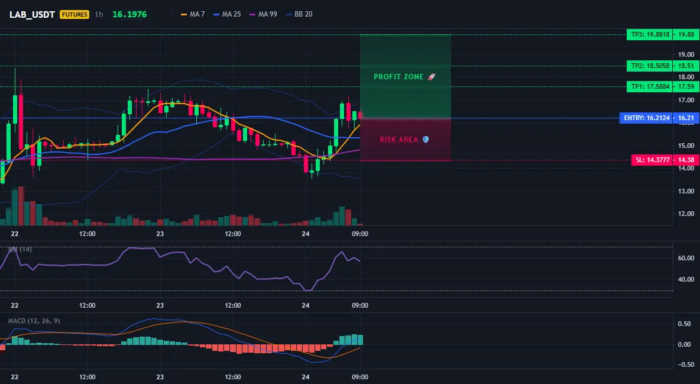Viewport: 700px width, 384px height.
Task: Click the 19.88 price tag on the axis
Action: click(x=686, y=34)
